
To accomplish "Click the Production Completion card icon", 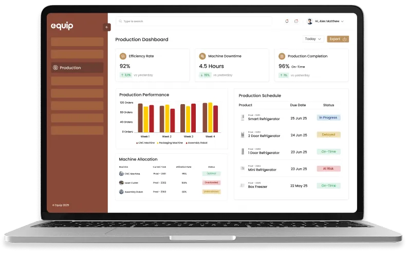I will [282, 56].
